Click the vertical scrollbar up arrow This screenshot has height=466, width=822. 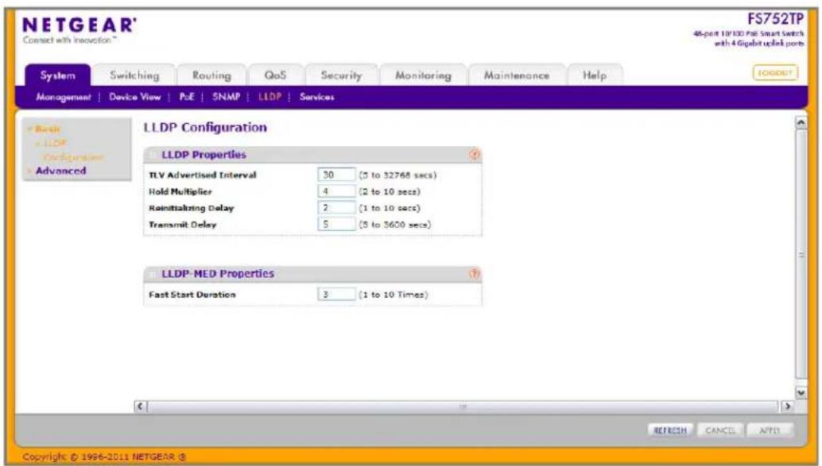coord(801,122)
